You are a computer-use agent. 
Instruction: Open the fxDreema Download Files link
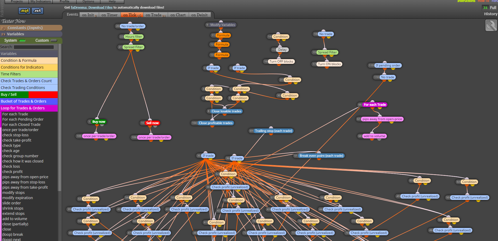(x=91, y=8)
